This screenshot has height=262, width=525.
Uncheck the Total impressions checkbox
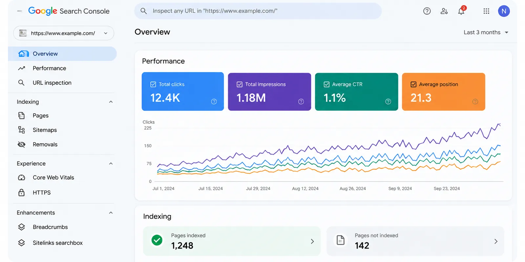240,84
